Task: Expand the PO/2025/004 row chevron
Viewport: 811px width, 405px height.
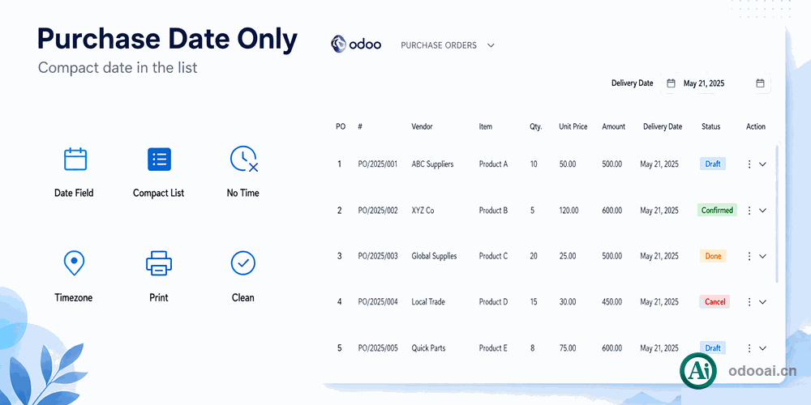Action: point(762,302)
